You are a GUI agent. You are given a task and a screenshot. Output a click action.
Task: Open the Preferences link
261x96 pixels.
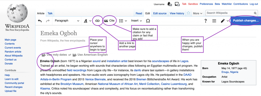tap(206, 4)
